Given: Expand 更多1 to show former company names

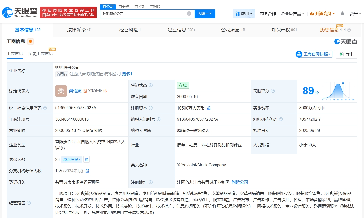Looking at the screenshot, I should tap(126, 74).
